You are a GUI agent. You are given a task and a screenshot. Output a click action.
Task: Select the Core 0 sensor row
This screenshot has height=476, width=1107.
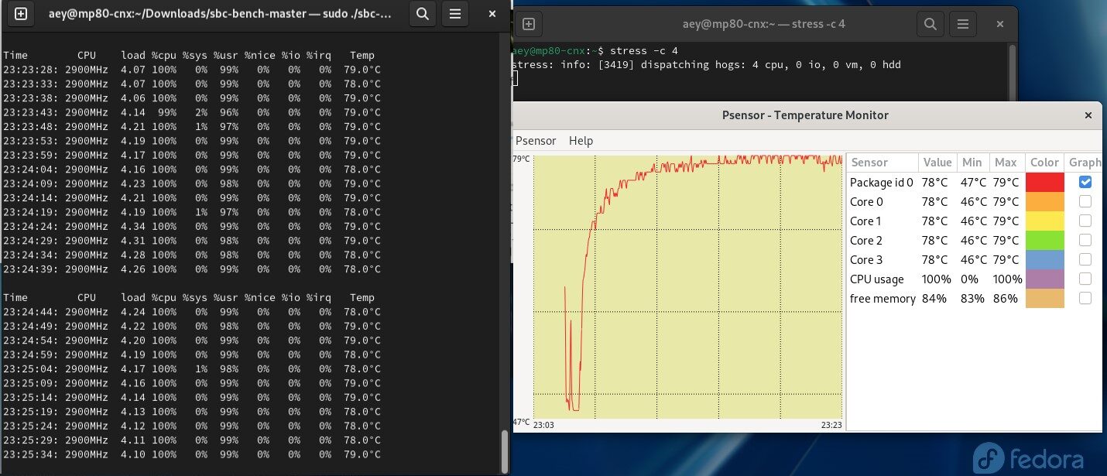(x=975, y=201)
